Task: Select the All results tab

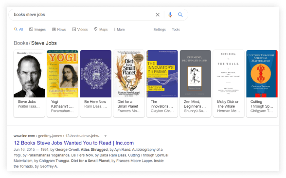Action: (x=18, y=30)
